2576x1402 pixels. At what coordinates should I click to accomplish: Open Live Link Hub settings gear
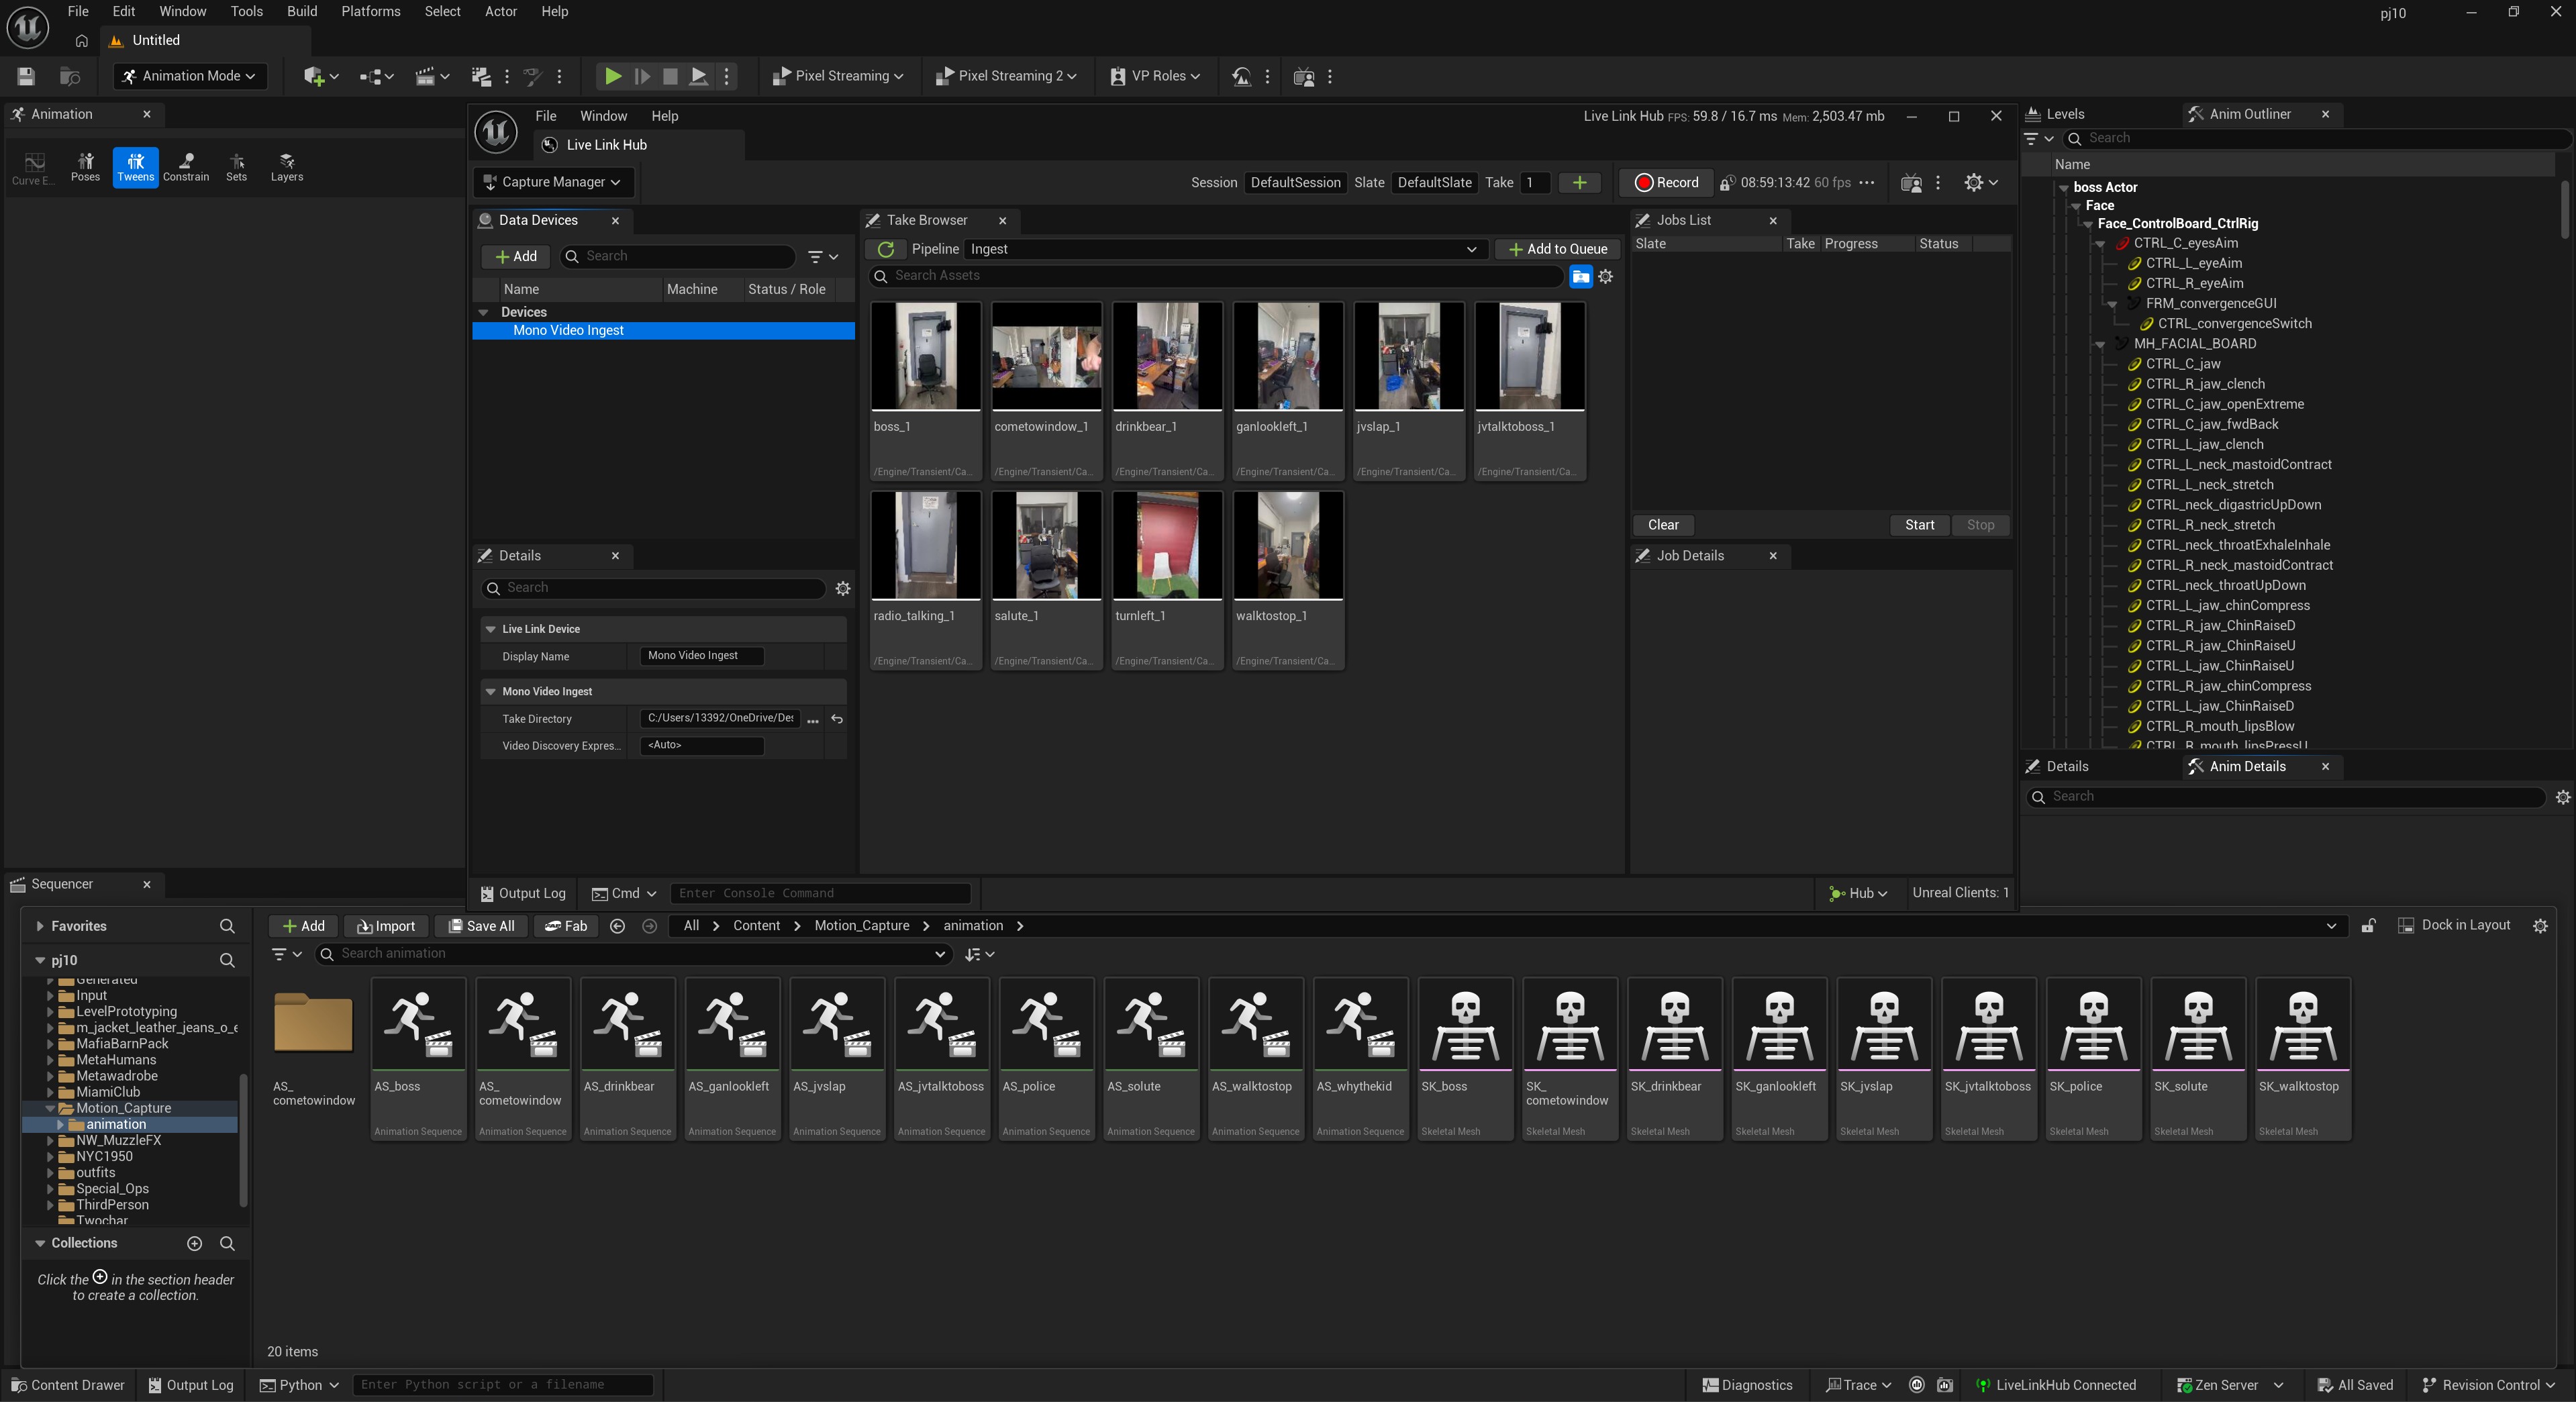(1980, 182)
